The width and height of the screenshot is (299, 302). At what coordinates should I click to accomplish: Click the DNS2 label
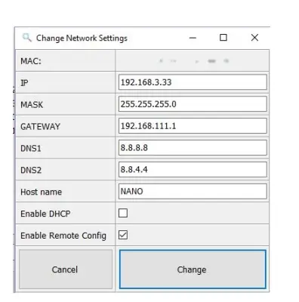click(31, 171)
